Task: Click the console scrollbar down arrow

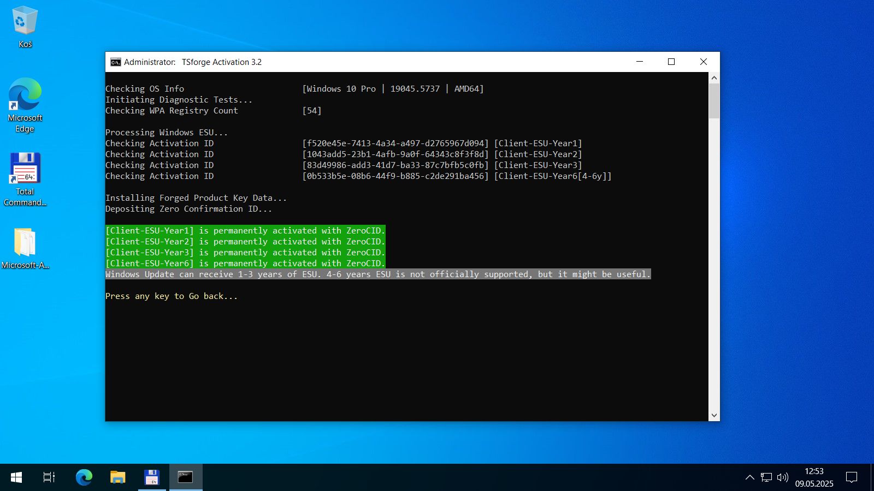Action: (714, 415)
